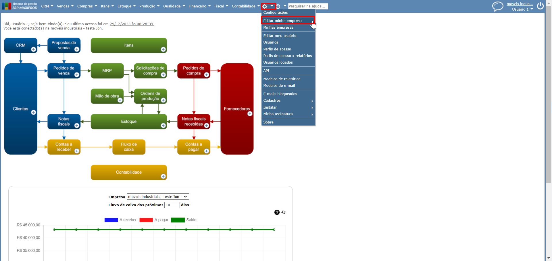This screenshot has height=261, width=552.
Task: Open the MRP flowchart box
Action: click(x=107, y=71)
